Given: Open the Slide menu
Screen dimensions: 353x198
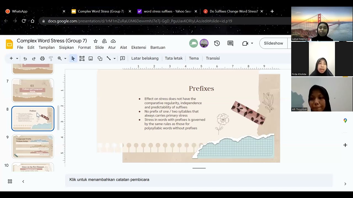Looking at the screenshot, I should (x=100, y=47).
